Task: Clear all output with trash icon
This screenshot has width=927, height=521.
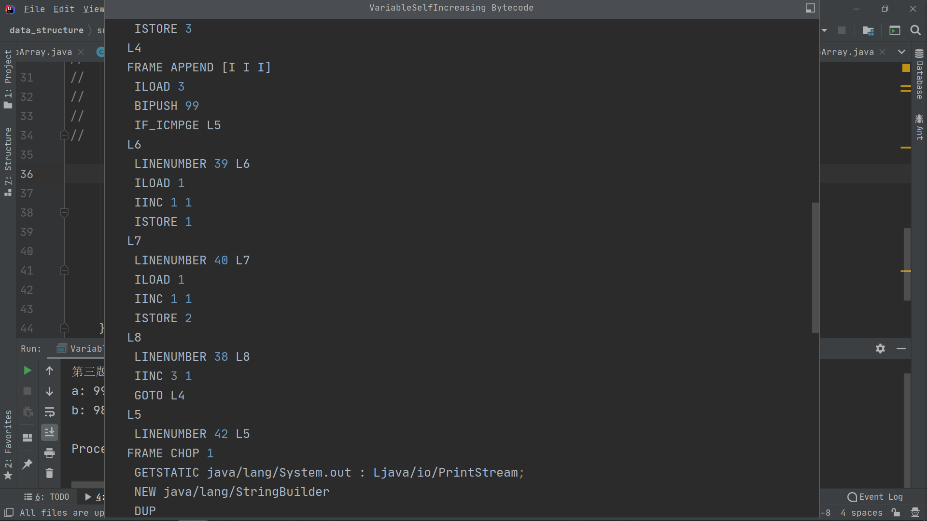Action: (49, 473)
